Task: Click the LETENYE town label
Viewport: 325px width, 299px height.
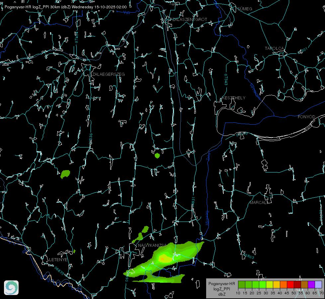Action: (58, 259)
